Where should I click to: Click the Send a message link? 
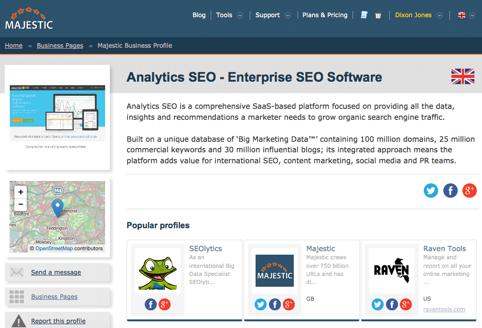tap(56, 273)
